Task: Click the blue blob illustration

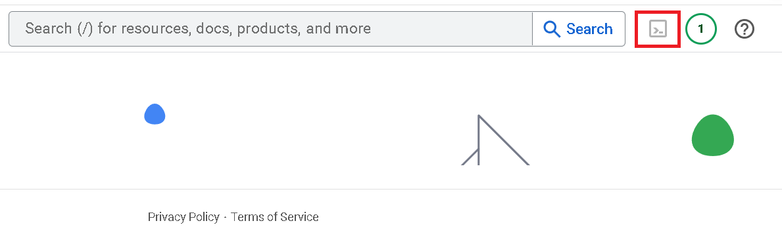Action: 155,114
